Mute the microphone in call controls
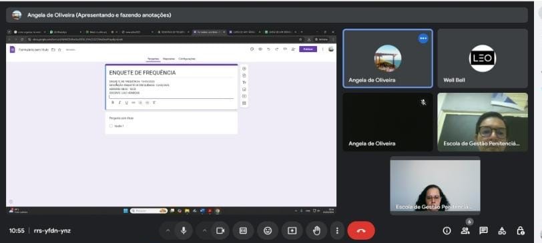This screenshot has width=542, height=243. [184, 230]
